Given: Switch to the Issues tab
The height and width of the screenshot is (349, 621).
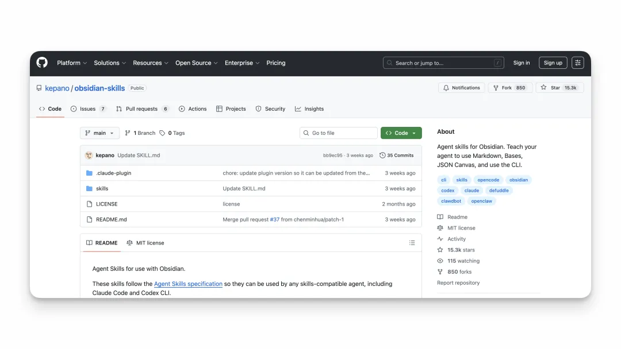Looking at the screenshot, I should tap(89, 108).
